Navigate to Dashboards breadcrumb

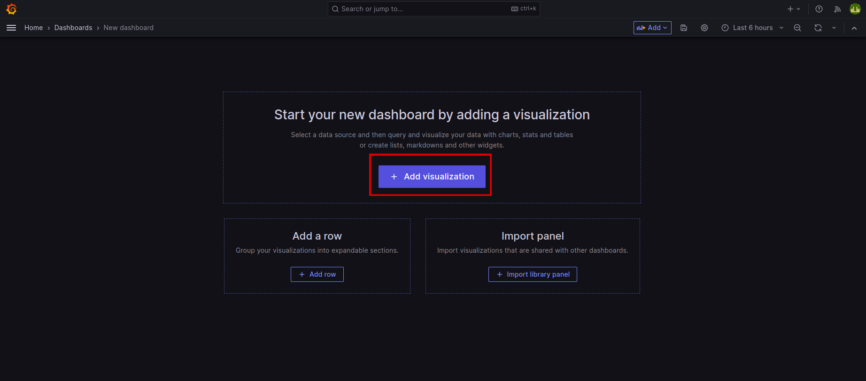coord(73,28)
